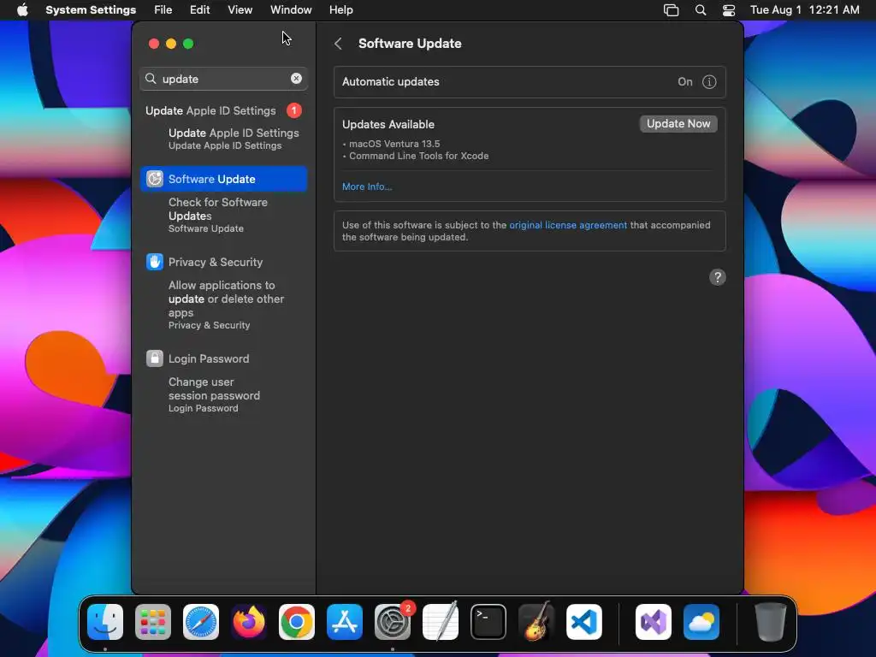The height and width of the screenshot is (657, 876).
Task: Click System Settings icon in the Dock
Action: click(x=393, y=622)
